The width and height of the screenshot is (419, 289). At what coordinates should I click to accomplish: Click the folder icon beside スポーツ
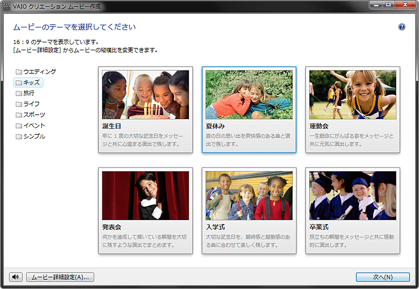click(19, 115)
